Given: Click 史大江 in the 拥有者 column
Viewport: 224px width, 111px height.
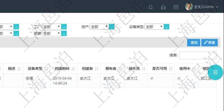Looking at the screenshot, I should [109, 78].
